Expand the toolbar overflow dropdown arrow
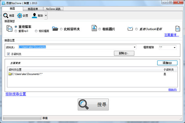 coord(46,16)
